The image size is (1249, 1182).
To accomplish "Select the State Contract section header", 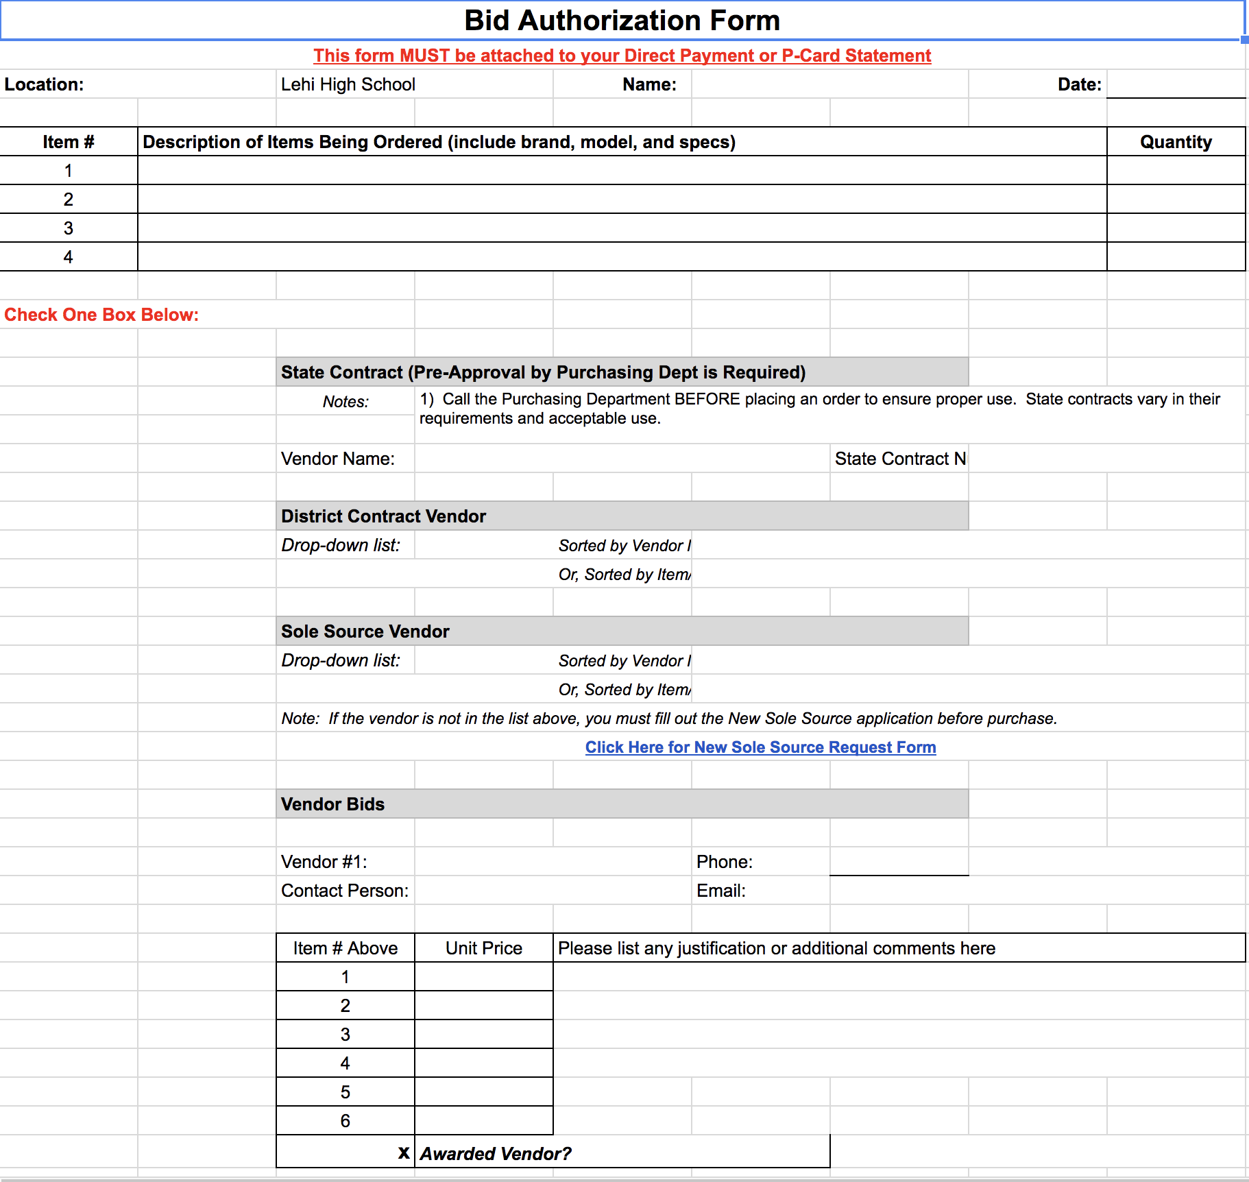I will (622, 372).
